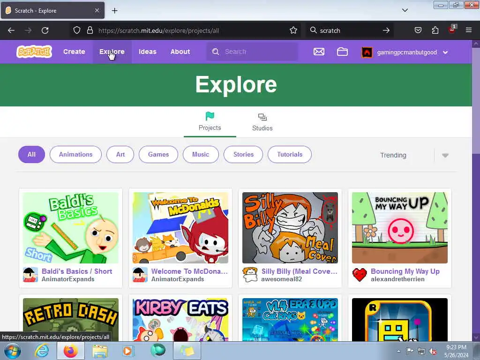Open Windows Media Player from the taskbar
This screenshot has width=480, height=360.
(x=128, y=351)
